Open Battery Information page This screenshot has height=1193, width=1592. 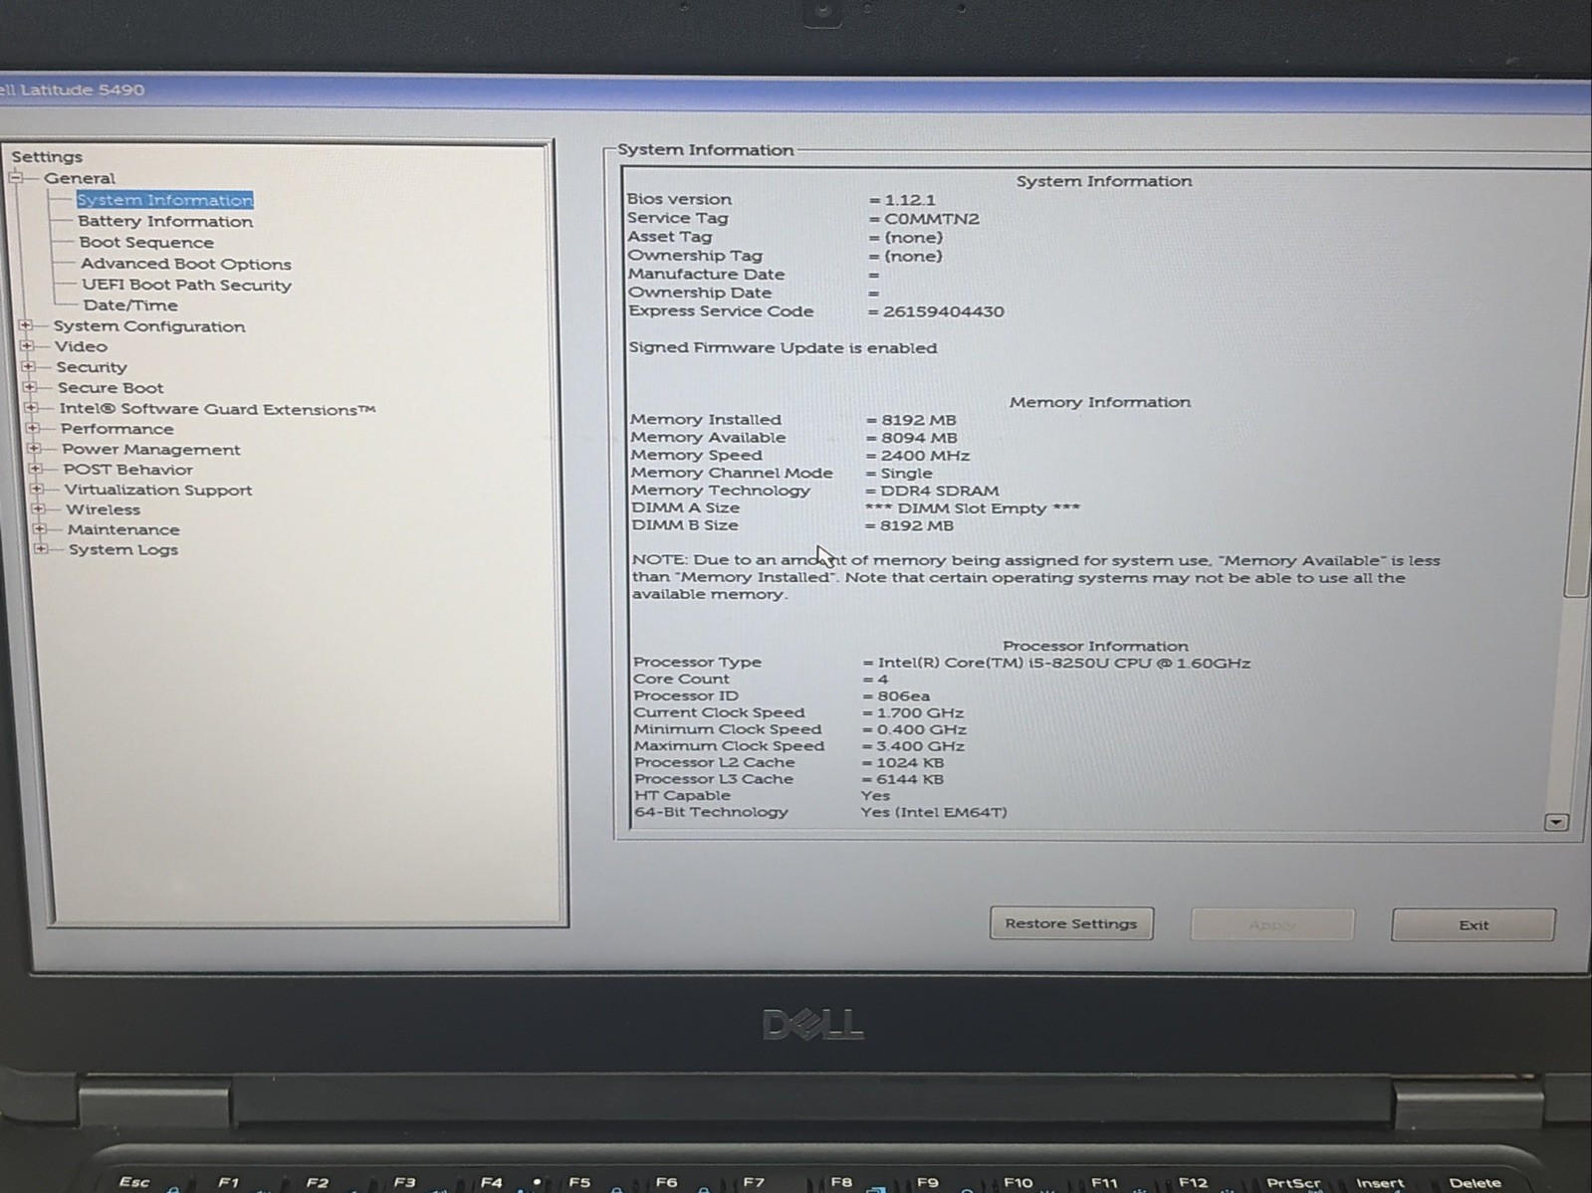(x=165, y=221)
